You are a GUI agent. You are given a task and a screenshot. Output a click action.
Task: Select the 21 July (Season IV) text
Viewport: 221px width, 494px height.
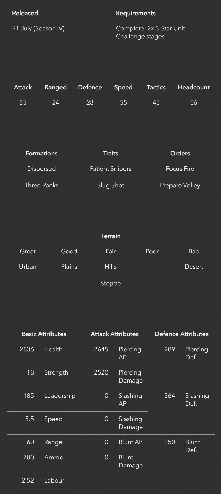click(x=38, y=28)
